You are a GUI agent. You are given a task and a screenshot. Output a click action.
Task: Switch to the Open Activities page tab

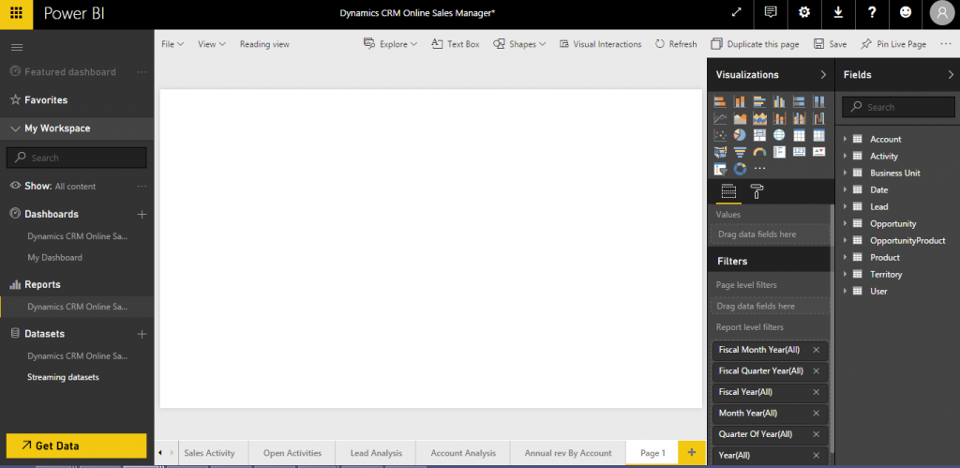point(292,453)
